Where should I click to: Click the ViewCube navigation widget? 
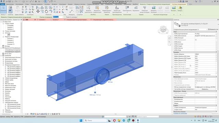(163, 30)
